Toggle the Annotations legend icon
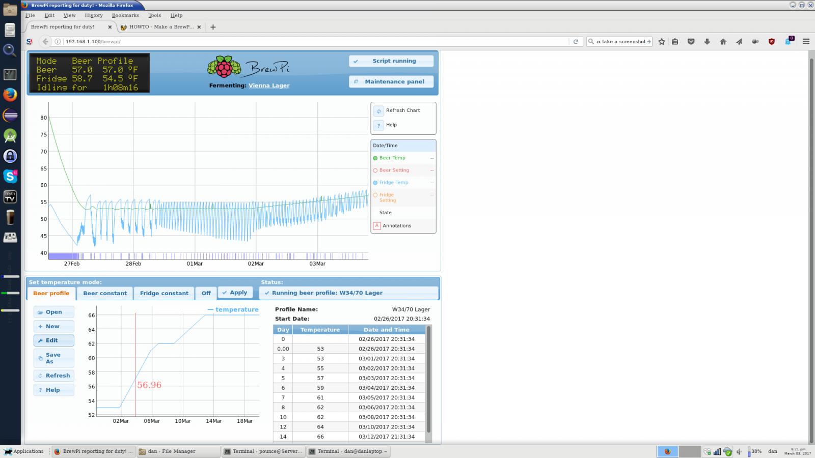 377,226
